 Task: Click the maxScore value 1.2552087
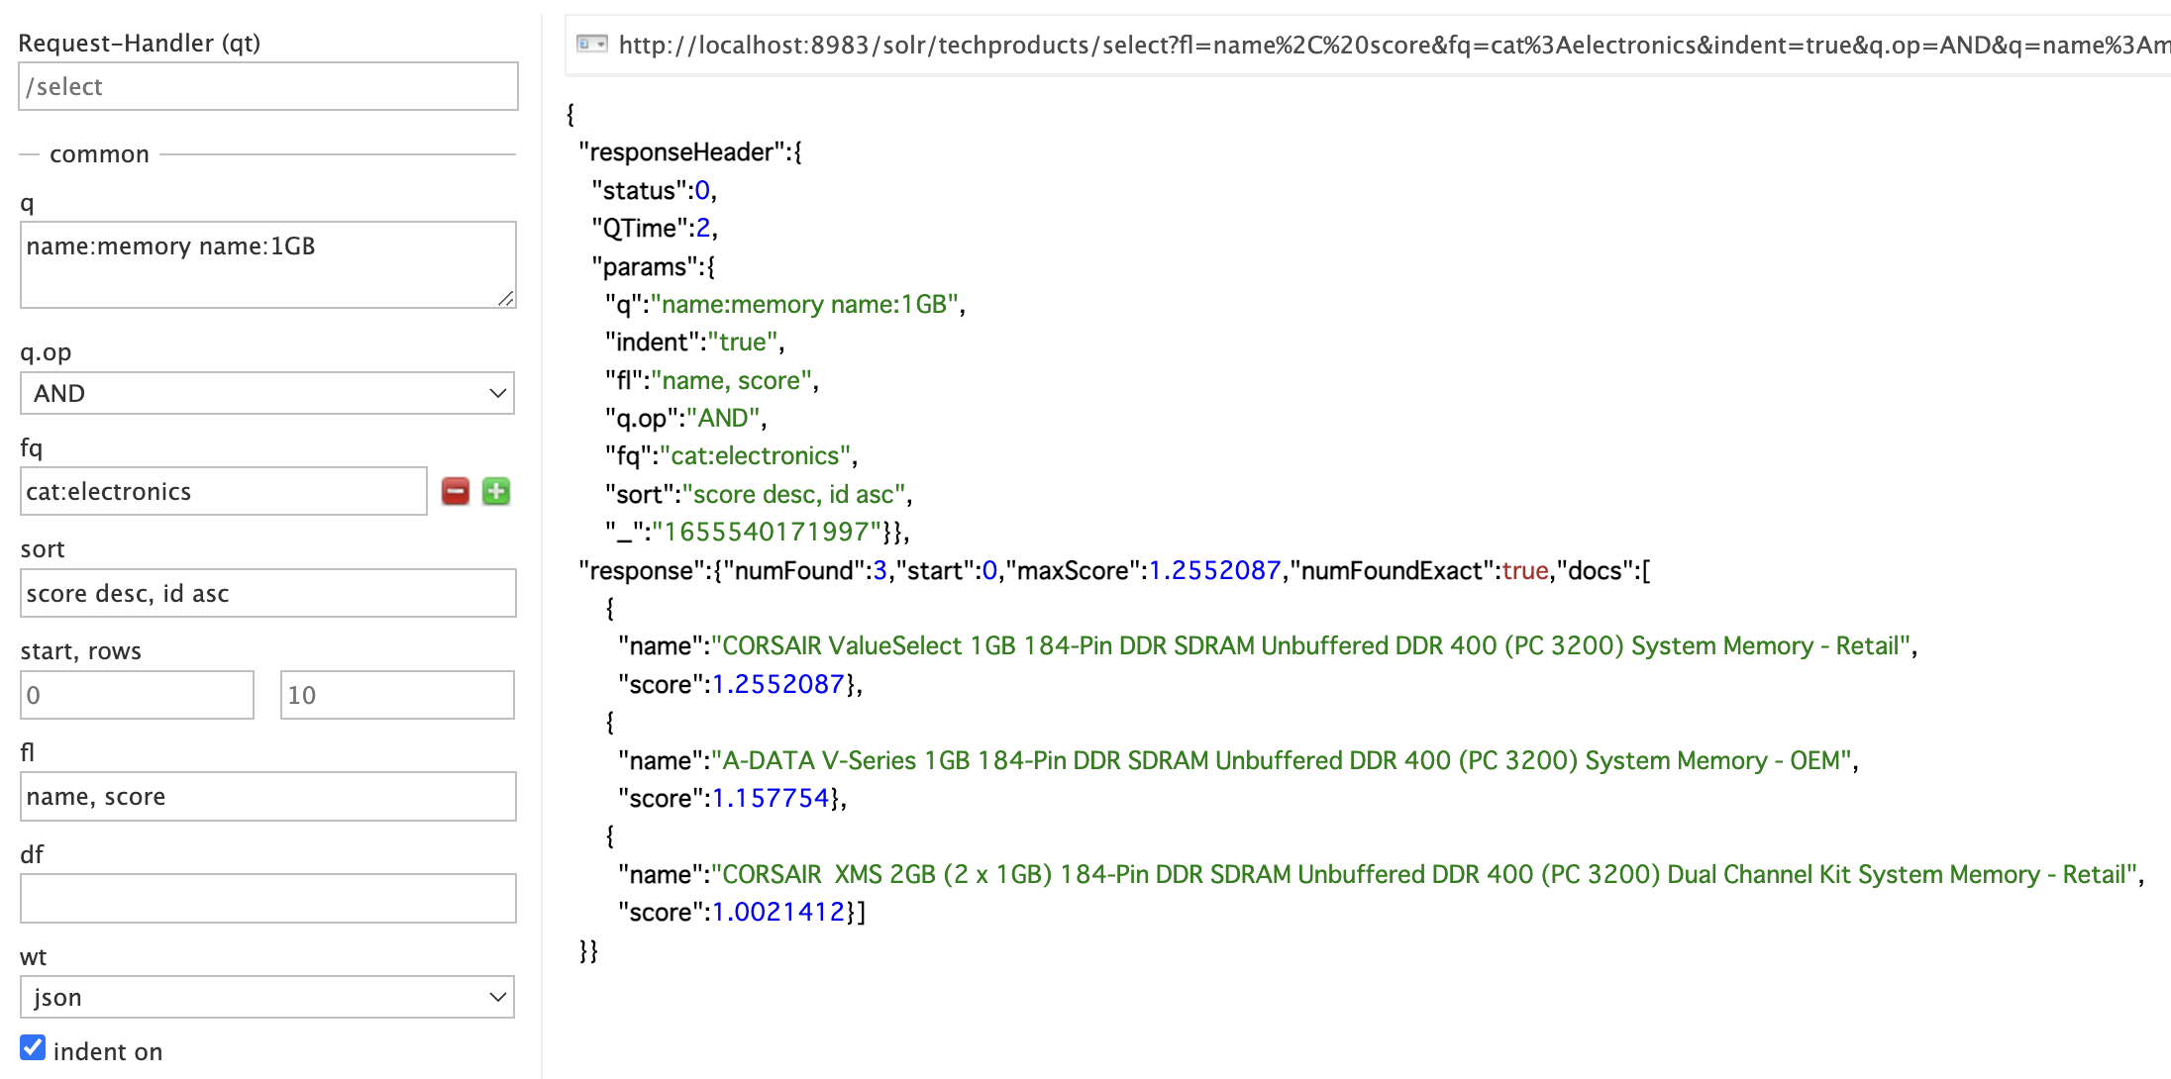(1215, 571)
